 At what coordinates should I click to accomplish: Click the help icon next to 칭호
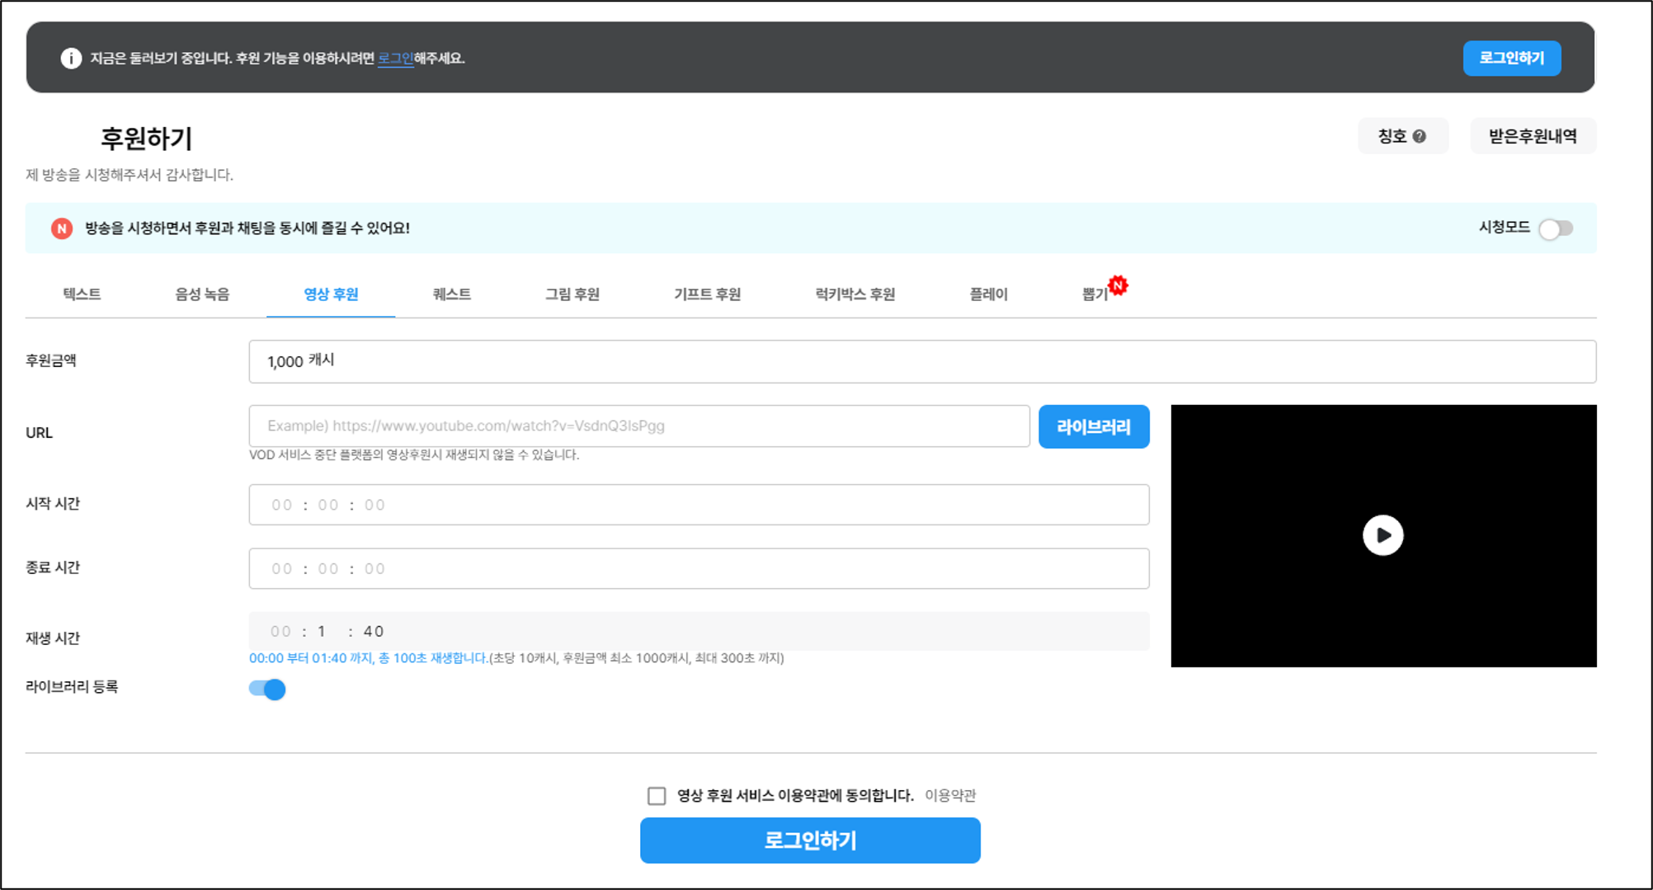(1419, 137)
